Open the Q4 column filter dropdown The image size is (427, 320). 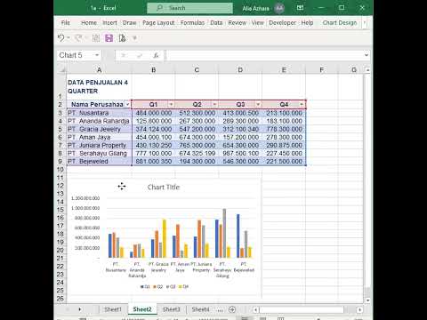[302, 105]
